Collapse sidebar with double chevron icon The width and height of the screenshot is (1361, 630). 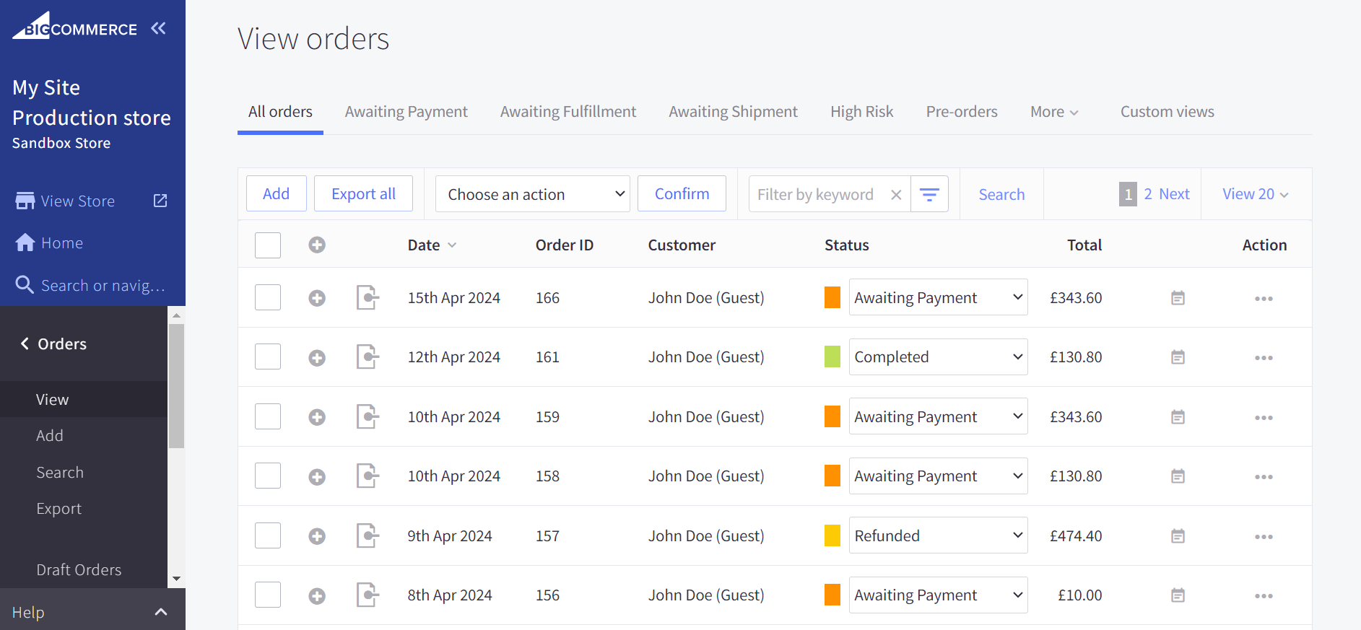158,29
